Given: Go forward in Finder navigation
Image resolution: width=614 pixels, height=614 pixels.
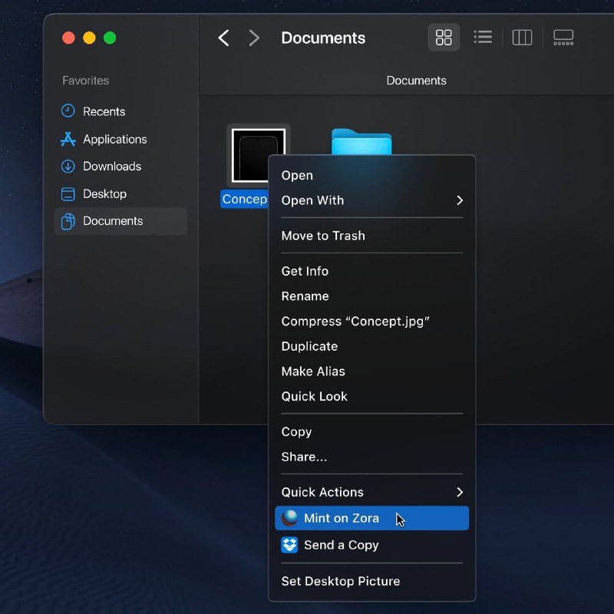Looking at the screenshot, I should point(254,38).
